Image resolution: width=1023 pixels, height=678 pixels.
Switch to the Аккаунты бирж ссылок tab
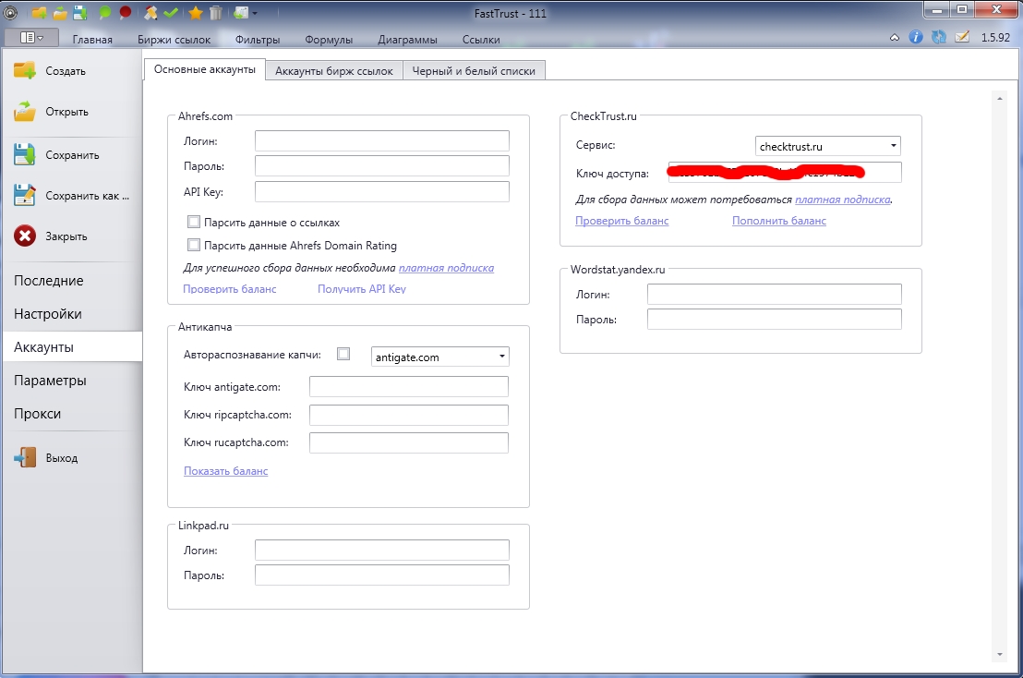[x=334, y=70]
